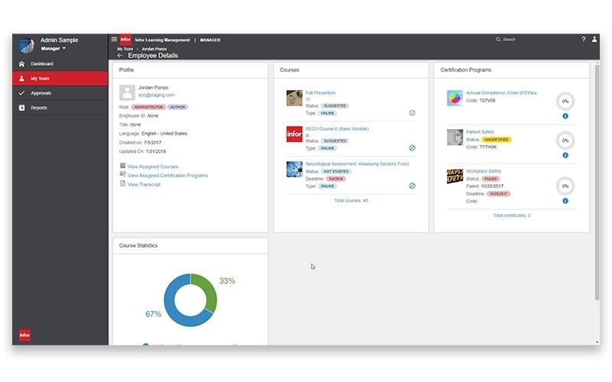
Task: Click info icon for Workplace Safety certification
Action: pos(565,201)
